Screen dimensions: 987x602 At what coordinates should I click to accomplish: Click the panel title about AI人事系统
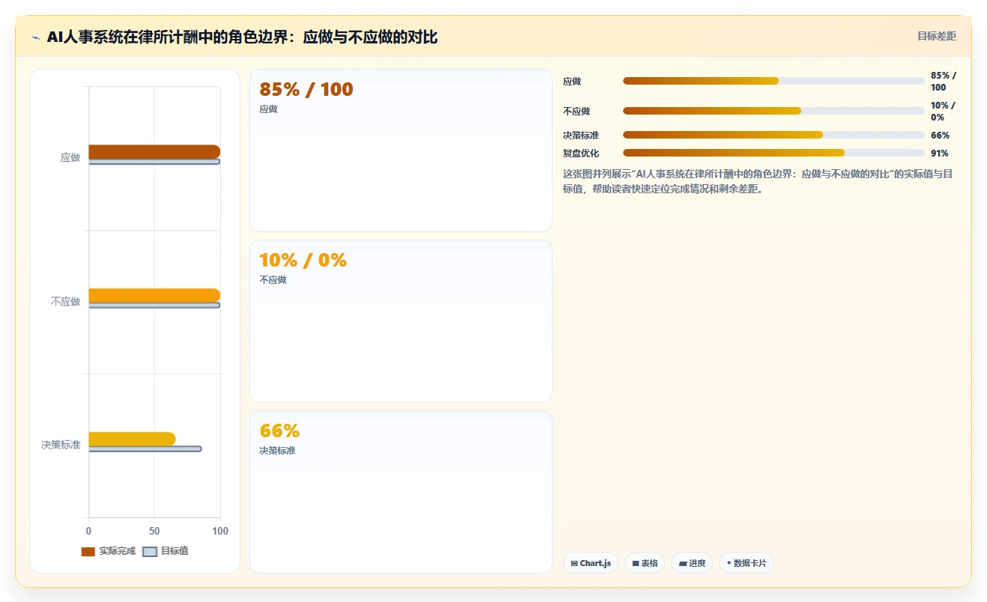click(x=242, y=37)
